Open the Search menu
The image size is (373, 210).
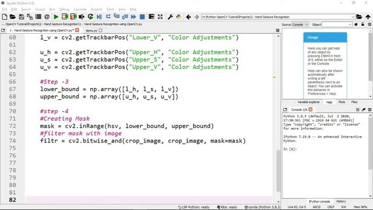(x=26, y=9)
